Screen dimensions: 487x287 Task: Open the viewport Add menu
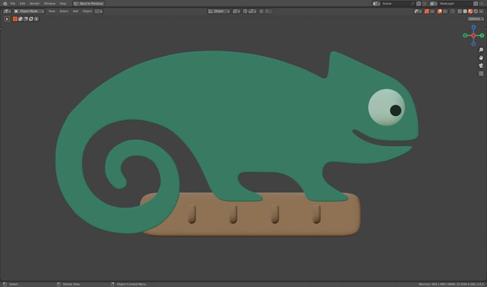[75, 11]
